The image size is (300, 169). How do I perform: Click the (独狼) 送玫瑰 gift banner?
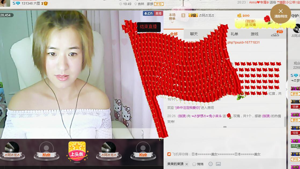pos(265,23)
